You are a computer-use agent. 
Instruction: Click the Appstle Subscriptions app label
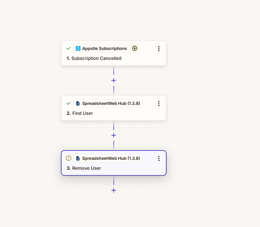coord(104,49)
